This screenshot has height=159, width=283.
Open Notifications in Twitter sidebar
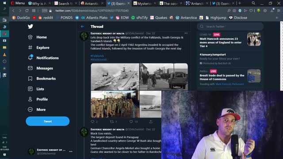click(x=43, y=58)
